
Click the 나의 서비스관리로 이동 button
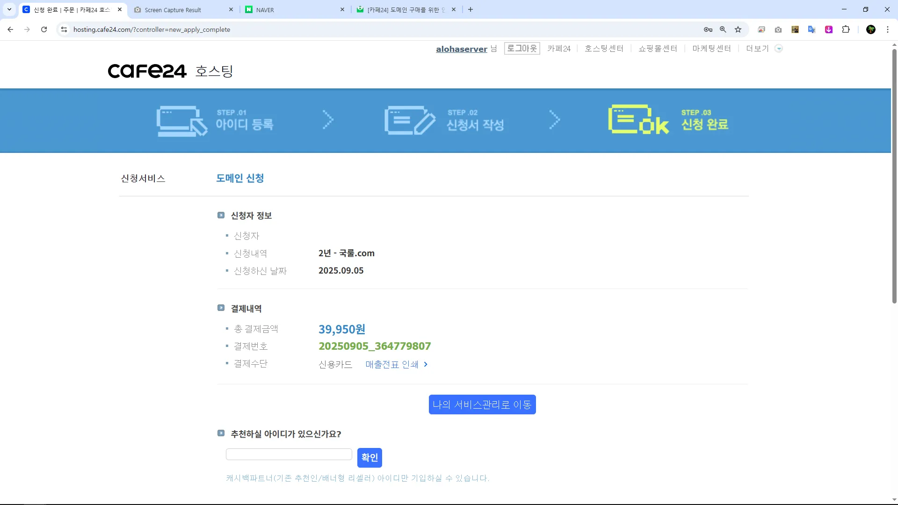pyautogui.click(x=482, y=404)
